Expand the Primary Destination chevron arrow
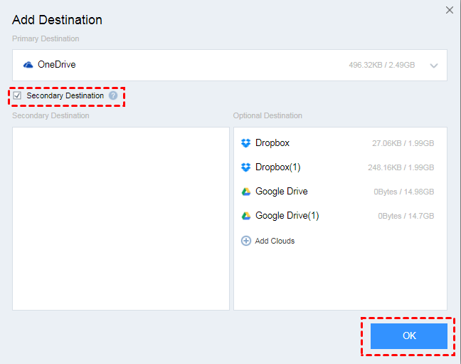The height and width of the screenshot is (364, 461). (x=434, y=66)
